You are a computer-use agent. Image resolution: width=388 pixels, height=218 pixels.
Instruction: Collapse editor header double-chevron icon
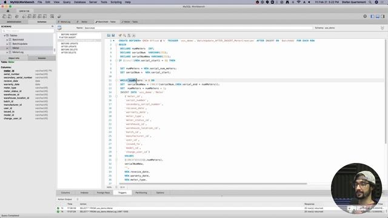point(383,28)
